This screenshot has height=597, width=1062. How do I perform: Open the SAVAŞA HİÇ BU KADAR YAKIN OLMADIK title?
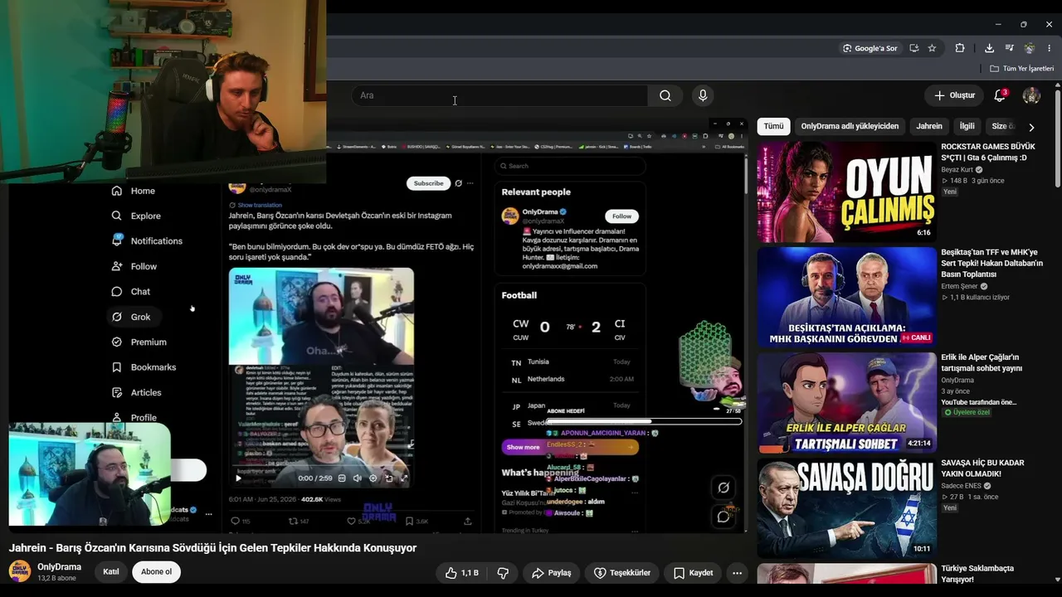pyautogui.click(x=982, y=468)
